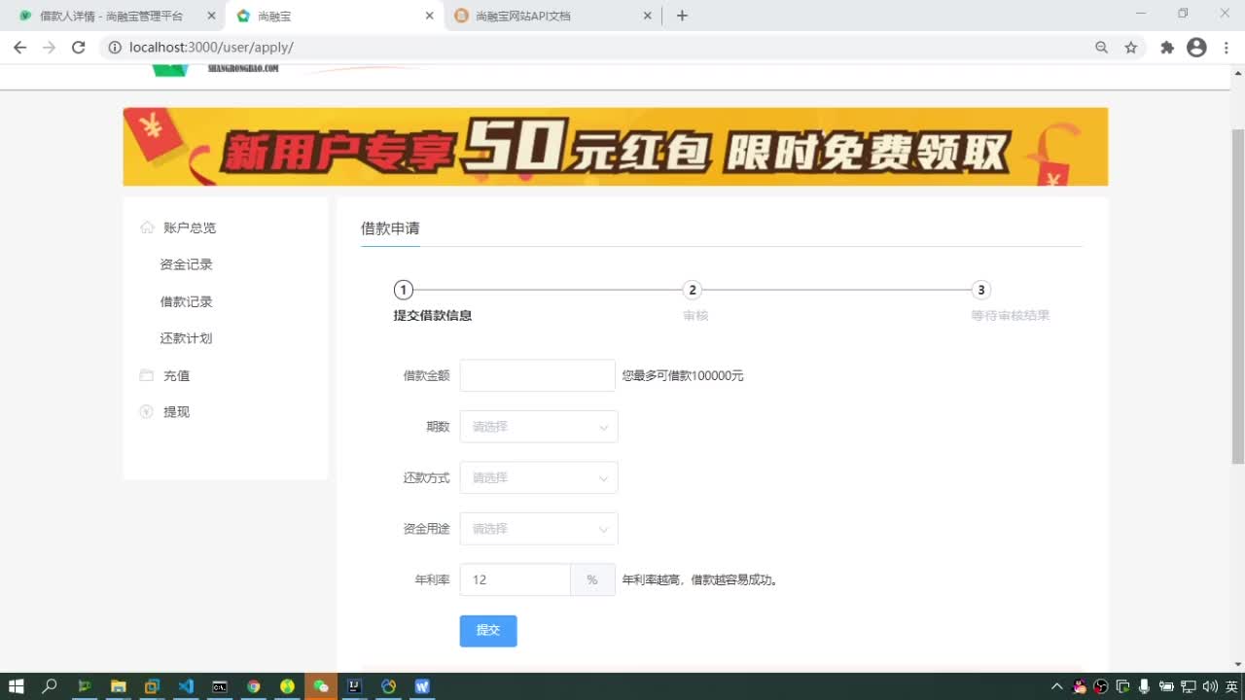Click the text 您最多可借款100000元

pos(683,375)
